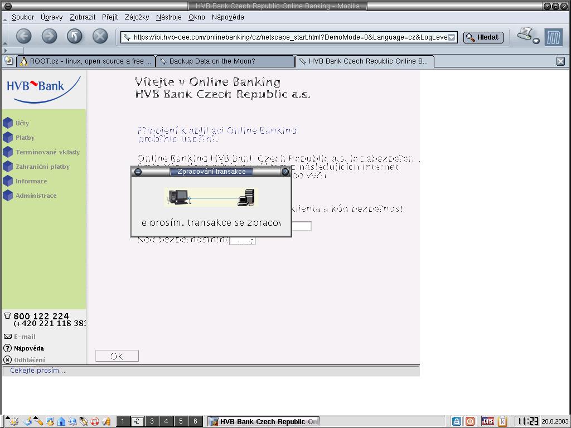Click the Hledat search button
The height and width of the screenshot is (428, 571).
click(483, 37)
